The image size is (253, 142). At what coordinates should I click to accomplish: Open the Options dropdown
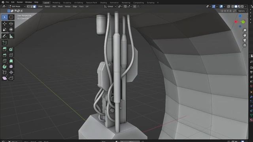[x=242, y=11]
